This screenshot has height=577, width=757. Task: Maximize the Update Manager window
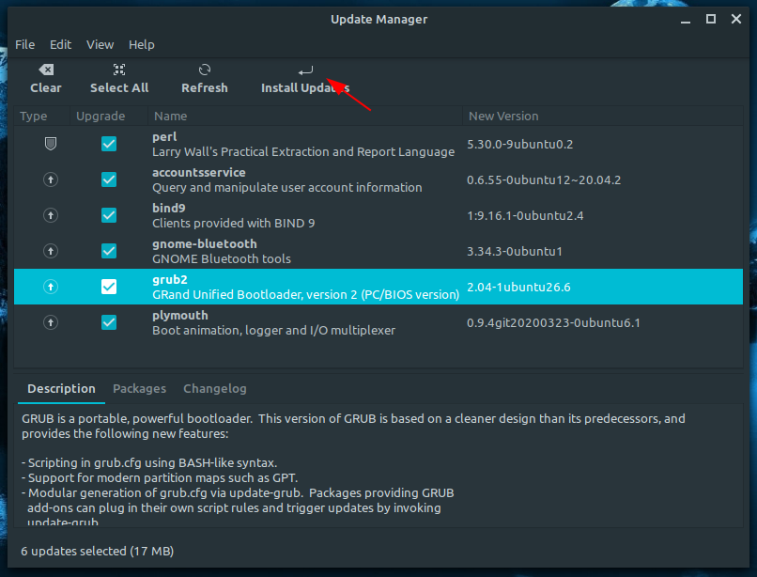[711, 19]
